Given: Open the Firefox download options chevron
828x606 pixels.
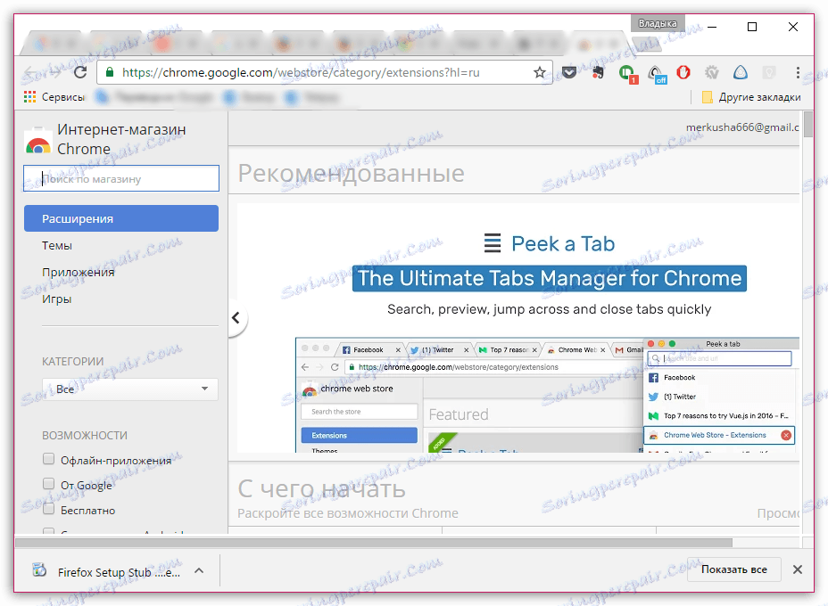Looking at the screenshot, I should click(x=199, y=570).
